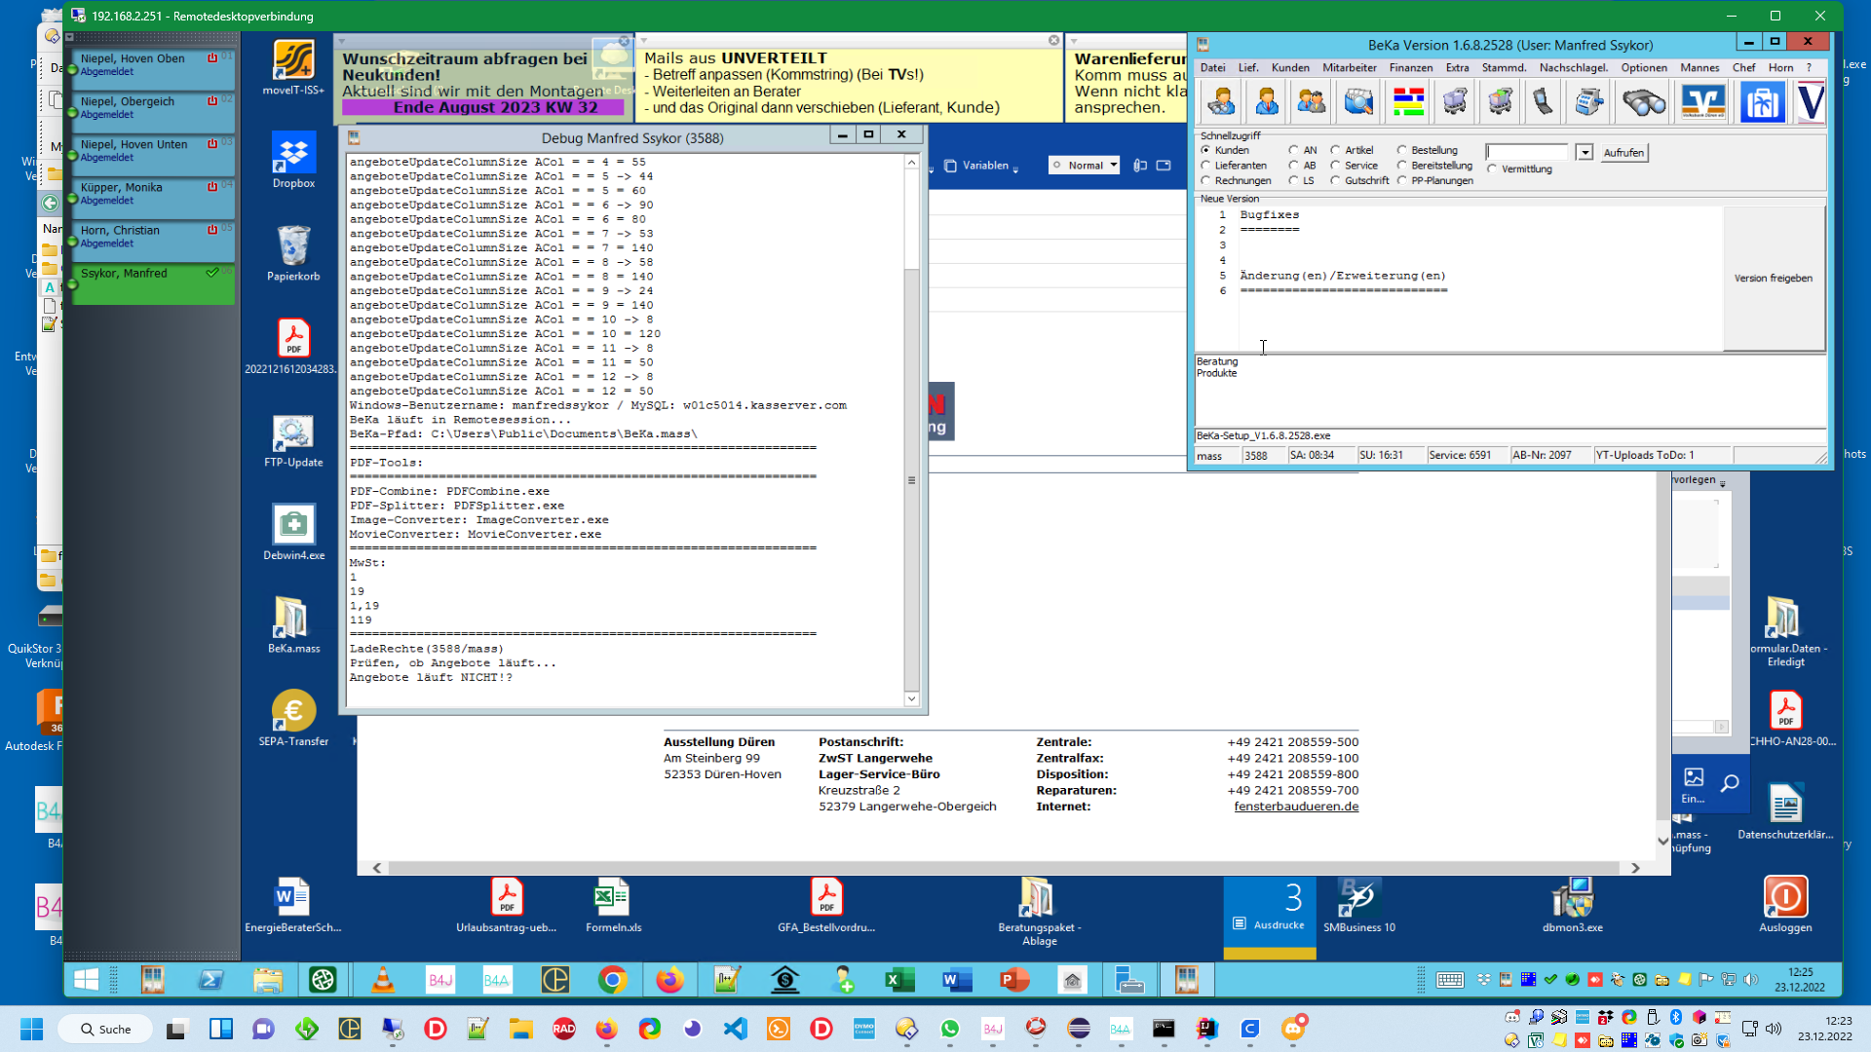Choose the Artikel radio button
Image resolution: width=1871 pixels, height=1052 pixels.
pyautogui.click(x=1336, y=150)
